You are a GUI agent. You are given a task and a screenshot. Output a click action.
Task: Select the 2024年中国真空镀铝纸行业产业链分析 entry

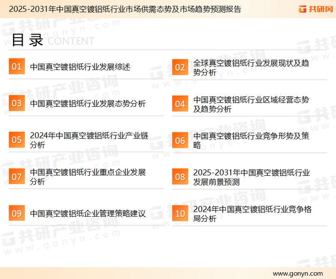[89, 140]
